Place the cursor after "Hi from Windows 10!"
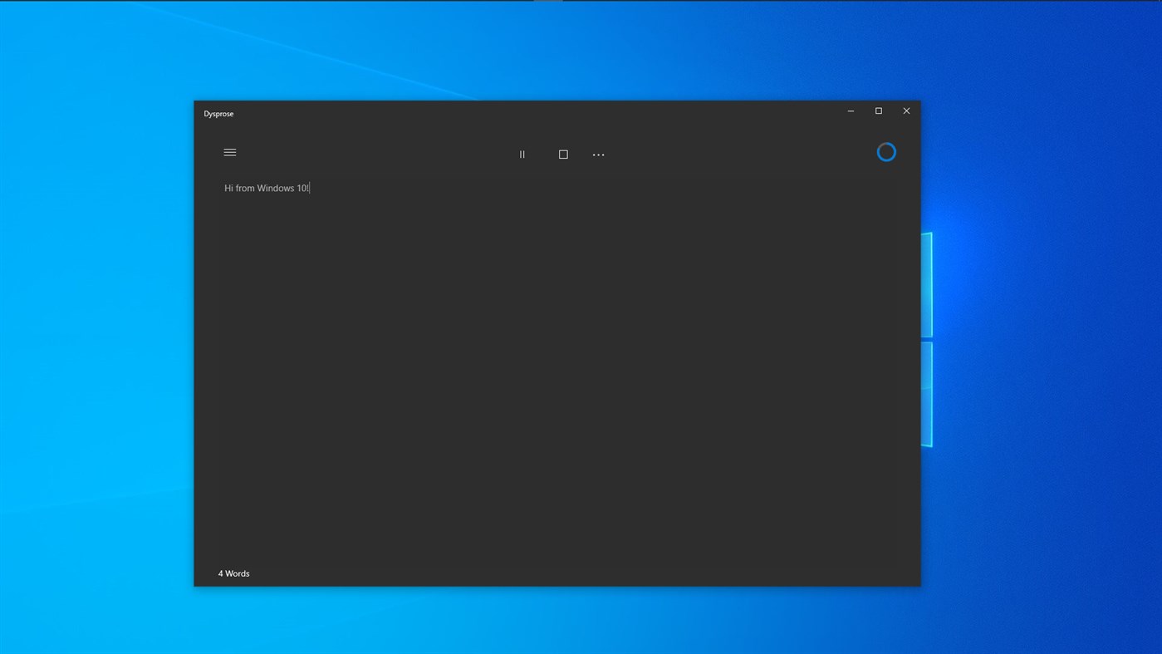Viewport: 1162px width, 654px height. [310, 188]
